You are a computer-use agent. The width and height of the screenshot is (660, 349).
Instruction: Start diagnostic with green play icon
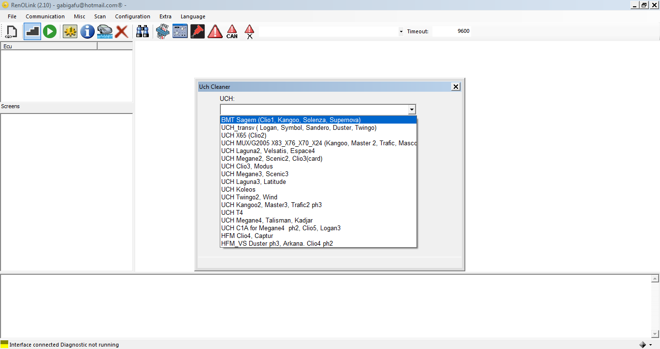tap(50, 31)
